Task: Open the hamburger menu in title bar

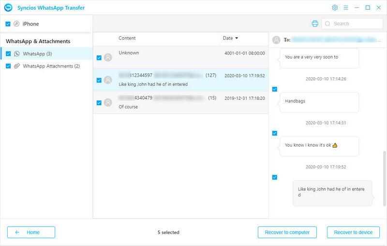Action: point(346,8)
